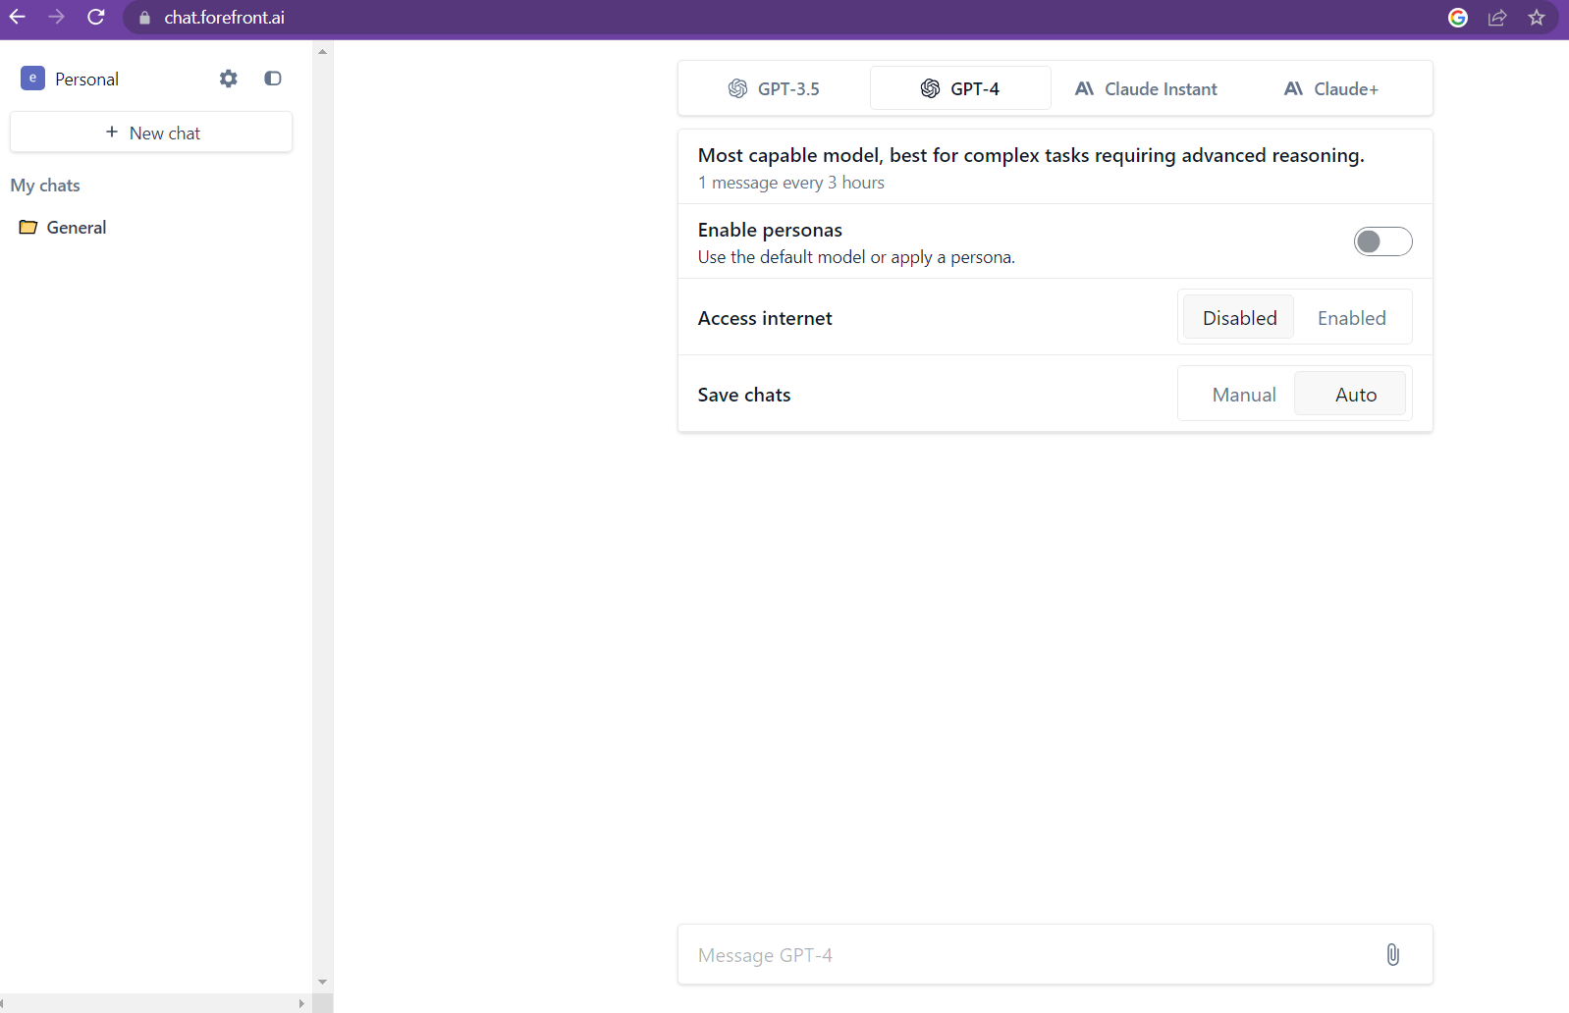Toggle the Enable personas switch
The image size is (1569, 1013).
[1382, 241]
